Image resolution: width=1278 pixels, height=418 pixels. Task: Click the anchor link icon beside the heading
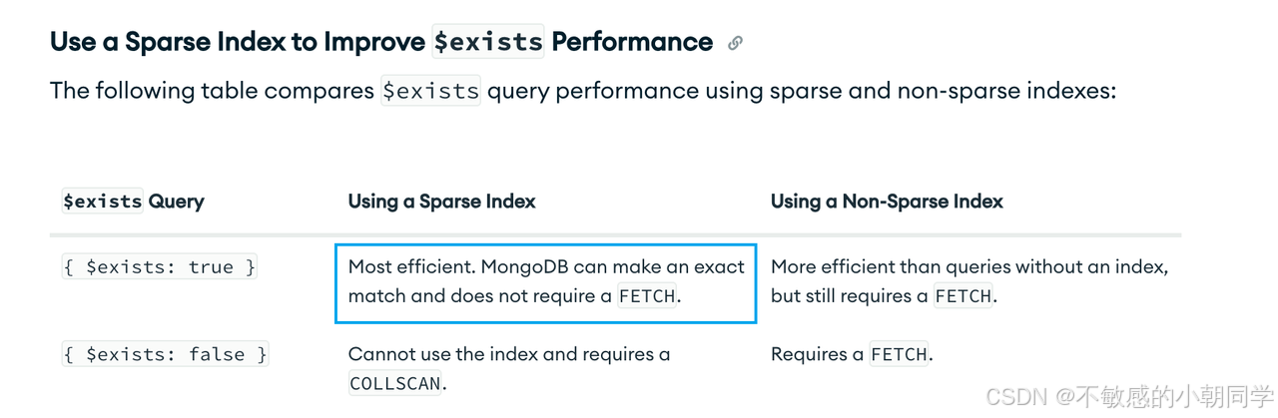click(x=735, y=43)
